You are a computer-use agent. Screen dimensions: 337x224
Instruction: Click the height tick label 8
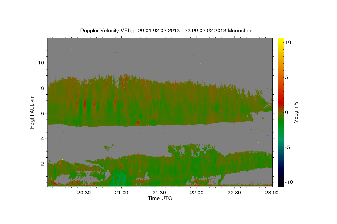click(43, 88)
